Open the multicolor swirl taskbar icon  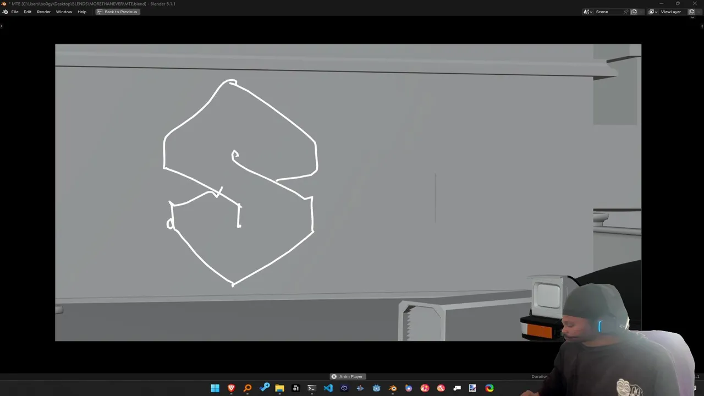[x=490, y=388]
